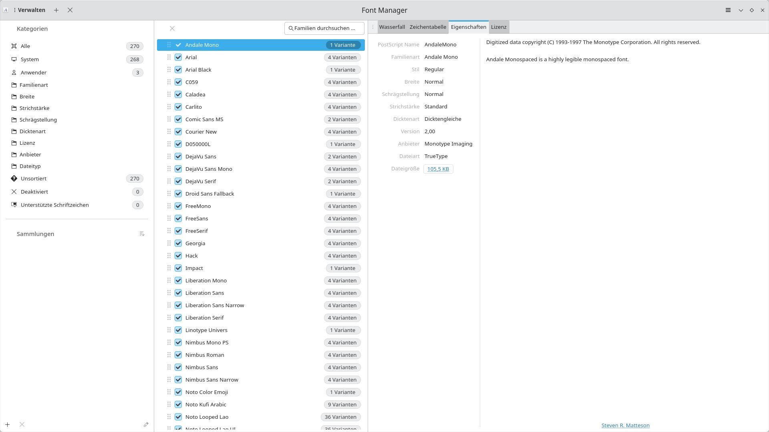Click the 105,5 KB file size link
This screenshot has height=432, width=769.
438,169
